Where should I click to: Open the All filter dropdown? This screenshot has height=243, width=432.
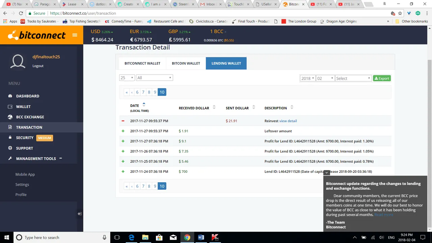point(155,78)
